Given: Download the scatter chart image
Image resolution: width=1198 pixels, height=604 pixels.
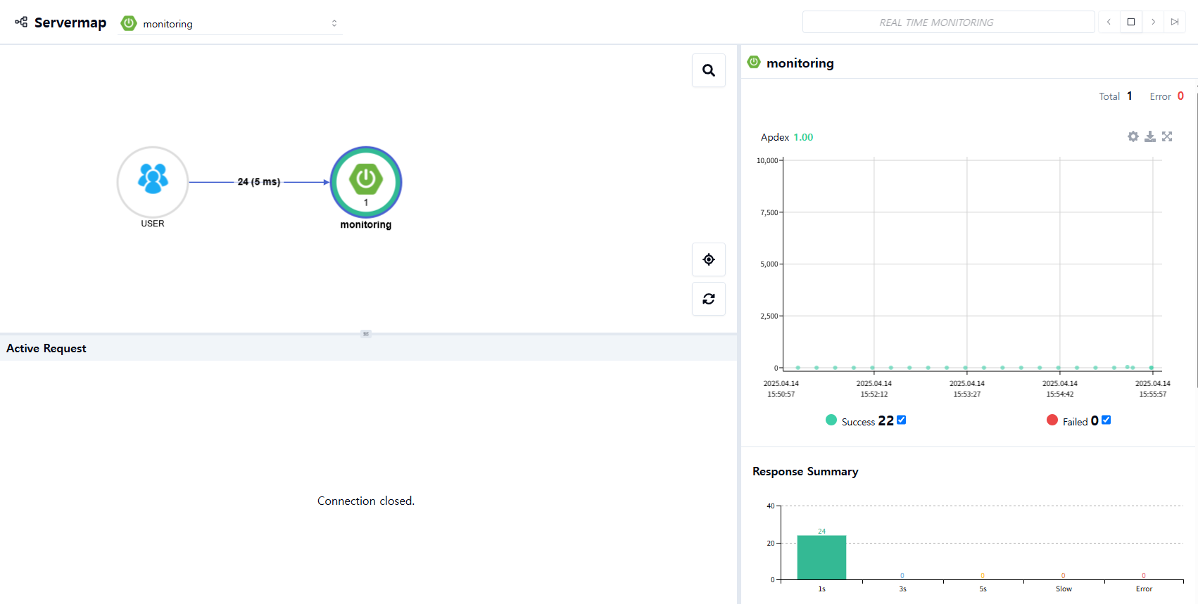Looking at the screenshot, I should [x=1150, y=136].
